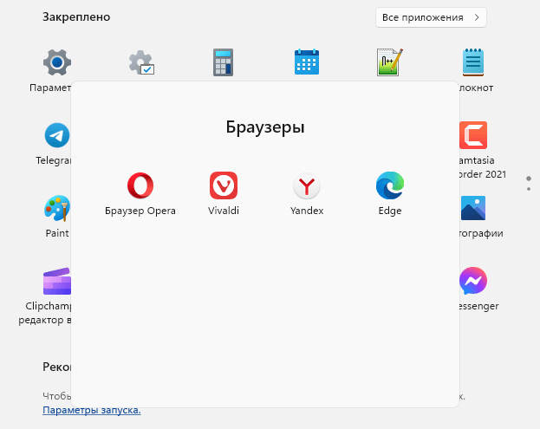540x429 pixels.
Task: Click the Браузеры folder title
Action: coord(265,127)
